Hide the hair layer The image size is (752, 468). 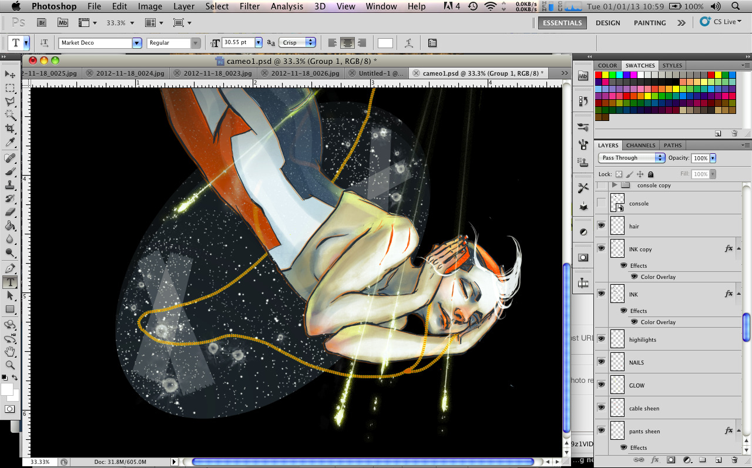[601, 225]
